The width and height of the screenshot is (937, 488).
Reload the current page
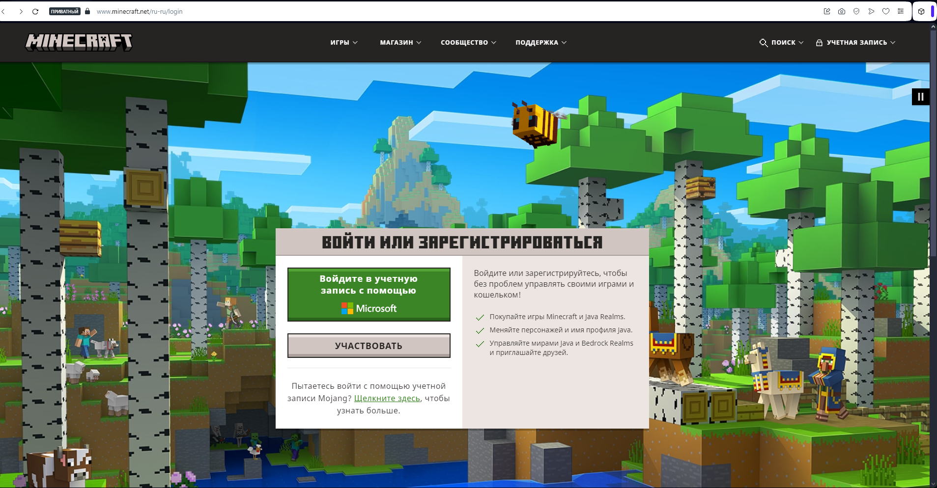click(x=35, y=11)
